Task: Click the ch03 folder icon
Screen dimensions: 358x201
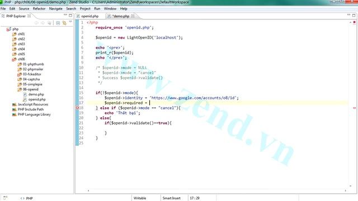Action: coord(14,44)
